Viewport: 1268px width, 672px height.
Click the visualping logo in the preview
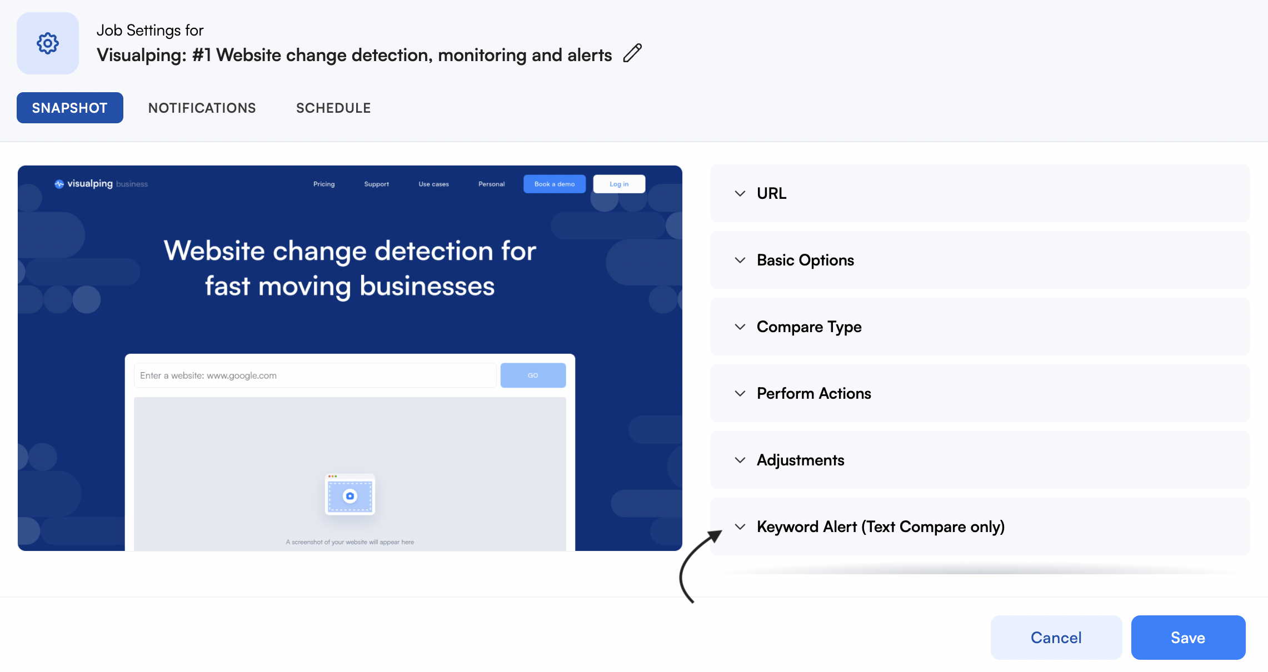coord(101,184)
